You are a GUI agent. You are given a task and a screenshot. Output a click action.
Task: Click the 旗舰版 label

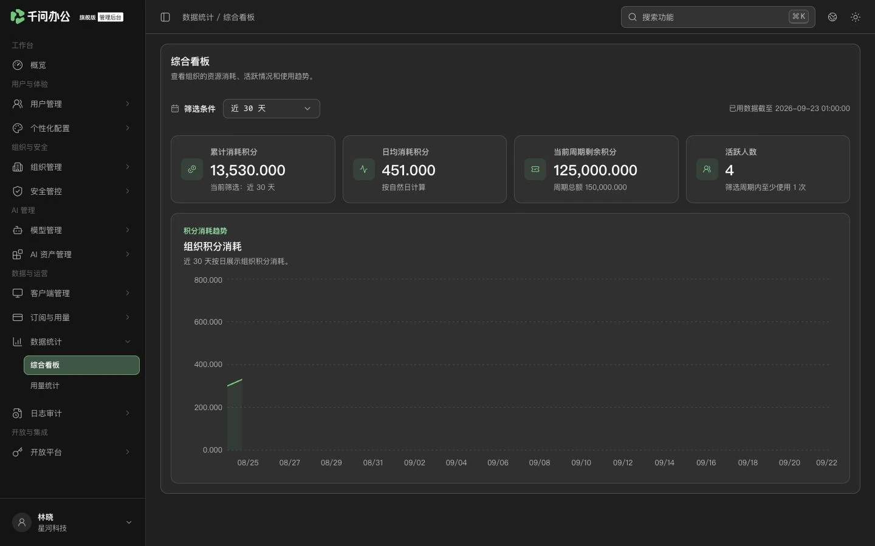pos(87,18)
